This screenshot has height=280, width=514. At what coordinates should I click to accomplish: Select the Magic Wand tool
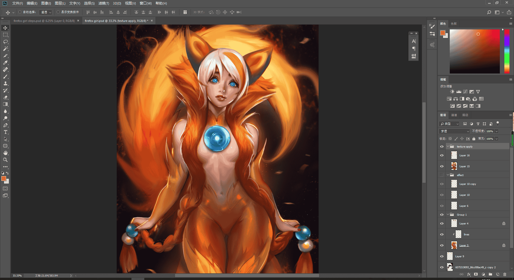[5, 49]
